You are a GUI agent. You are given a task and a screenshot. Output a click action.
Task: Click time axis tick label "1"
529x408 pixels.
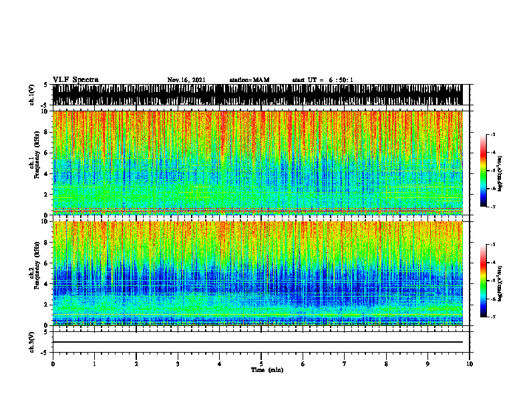coord(94,364)
